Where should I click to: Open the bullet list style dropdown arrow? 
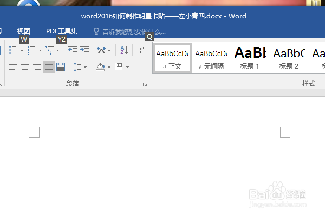point(22,50)
